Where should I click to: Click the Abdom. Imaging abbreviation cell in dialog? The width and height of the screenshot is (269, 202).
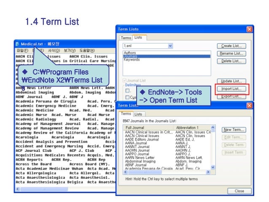coord(188,162)
